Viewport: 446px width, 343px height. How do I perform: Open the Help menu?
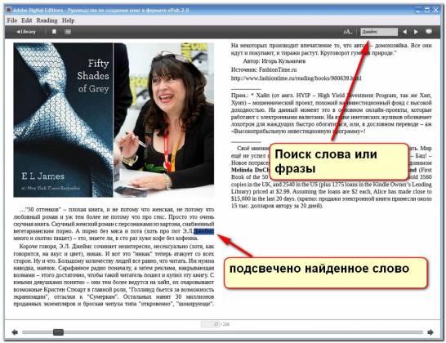pyautogui.click(x=69, y=20)
